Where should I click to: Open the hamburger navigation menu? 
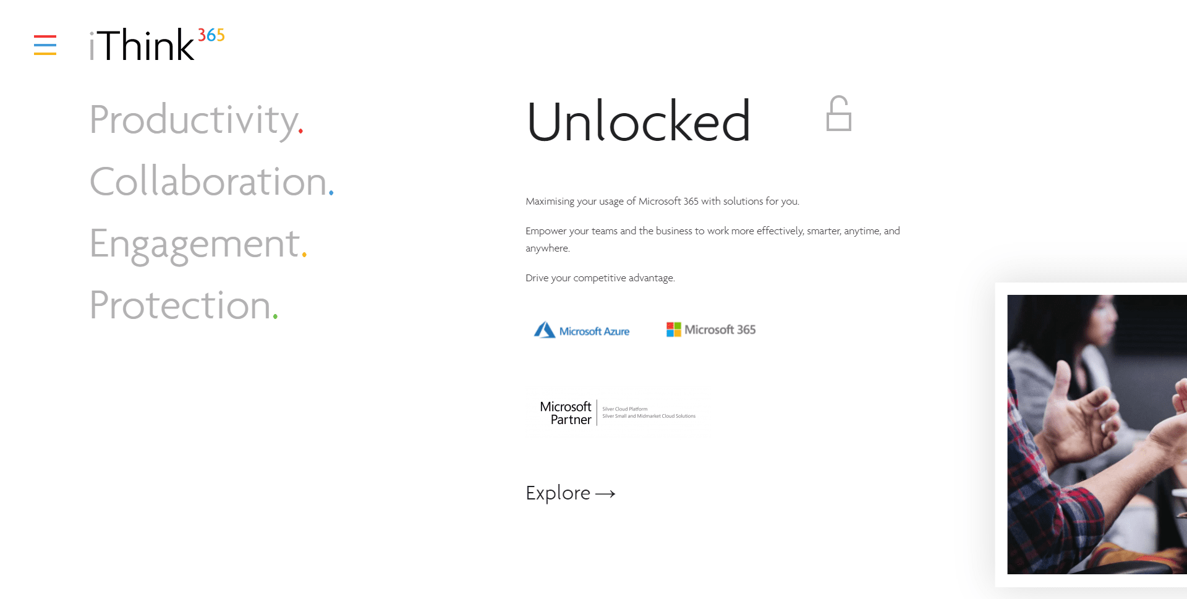tap(45, 45)
